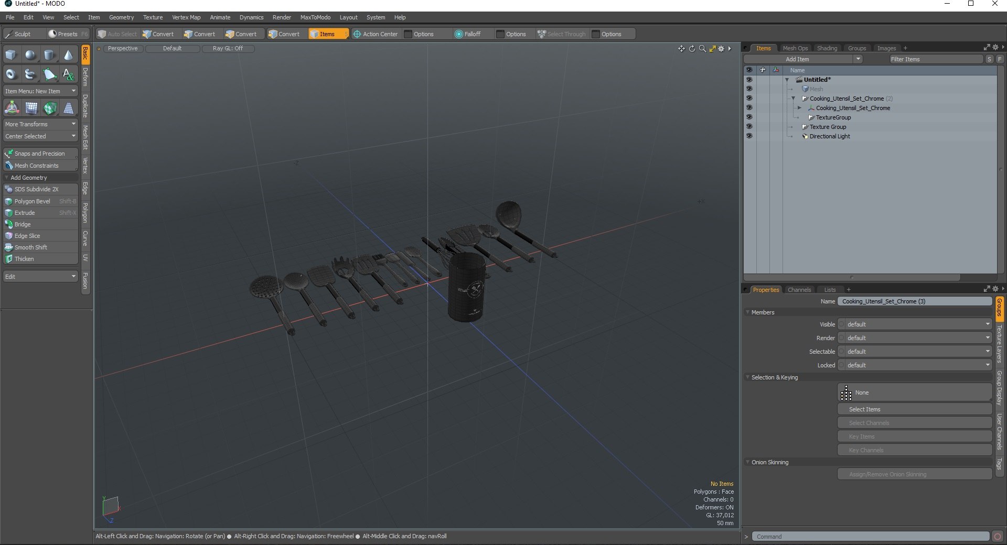Expand the Items panel to full size
The width and height of the screenshot is (1007, 545).
pos(987,47)
